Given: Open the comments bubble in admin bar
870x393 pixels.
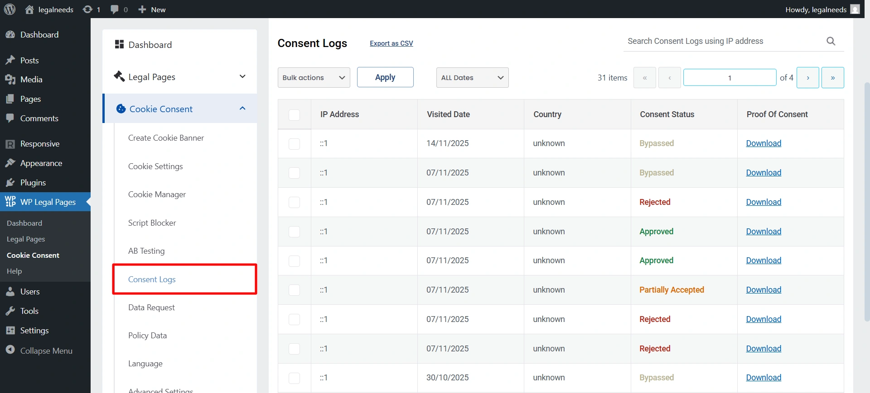Looking at the screenshot, I should (115, 9).
